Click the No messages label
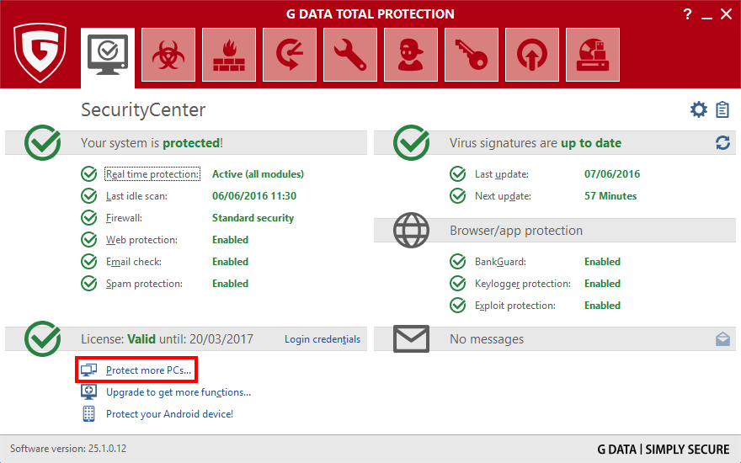The height and width of the screenshot is (463, 741). point(487,338)
